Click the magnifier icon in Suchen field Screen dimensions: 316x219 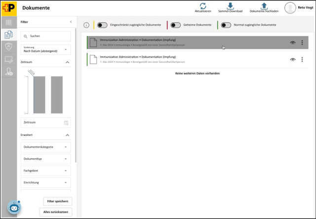pyautogui.click(x=25, y=36)
